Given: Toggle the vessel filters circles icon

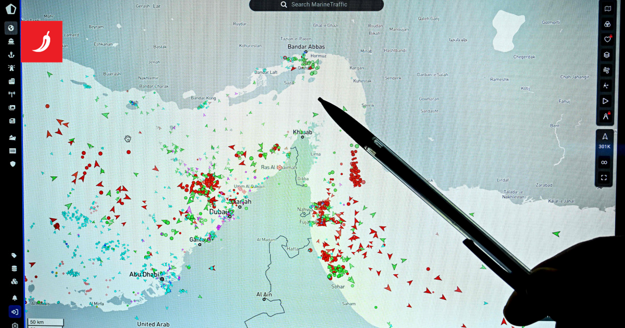Looking at the screenshot, I should coord(606,24).
